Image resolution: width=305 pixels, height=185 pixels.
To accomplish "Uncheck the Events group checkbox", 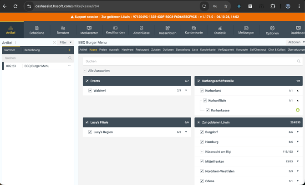I will pyautogui.click(x=87, y=81).
